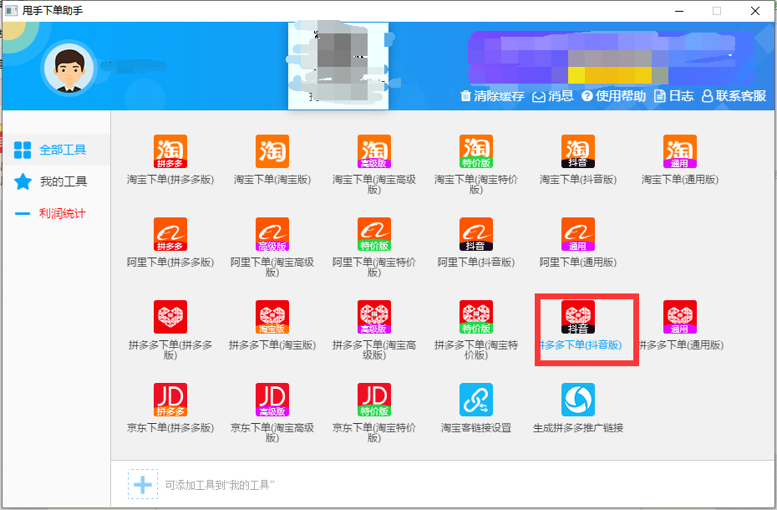Open 利润统计 sidebar item
This screenshot has width=777, height=510.
[55, 214]
